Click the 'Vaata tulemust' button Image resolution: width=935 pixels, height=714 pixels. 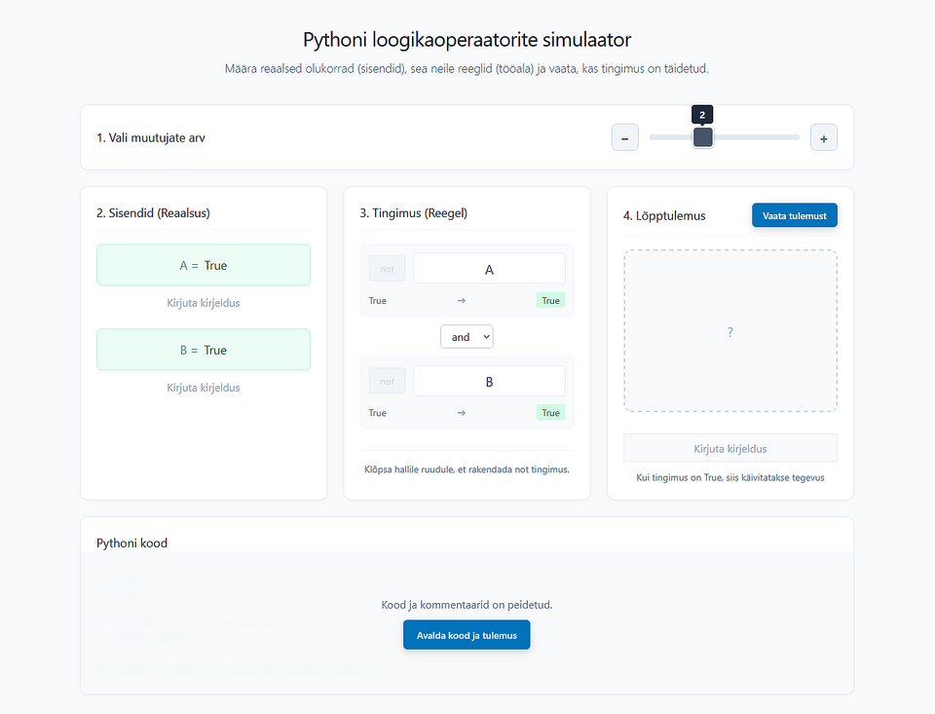[x=795, y=215]
